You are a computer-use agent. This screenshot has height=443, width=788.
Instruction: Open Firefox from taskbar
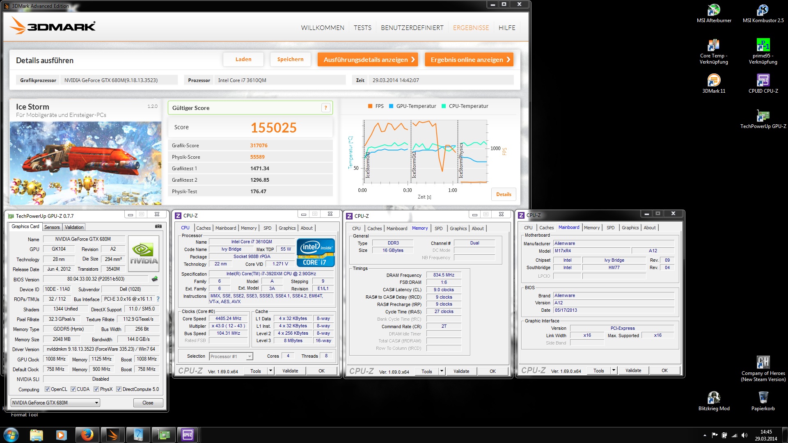pos(87,435)
